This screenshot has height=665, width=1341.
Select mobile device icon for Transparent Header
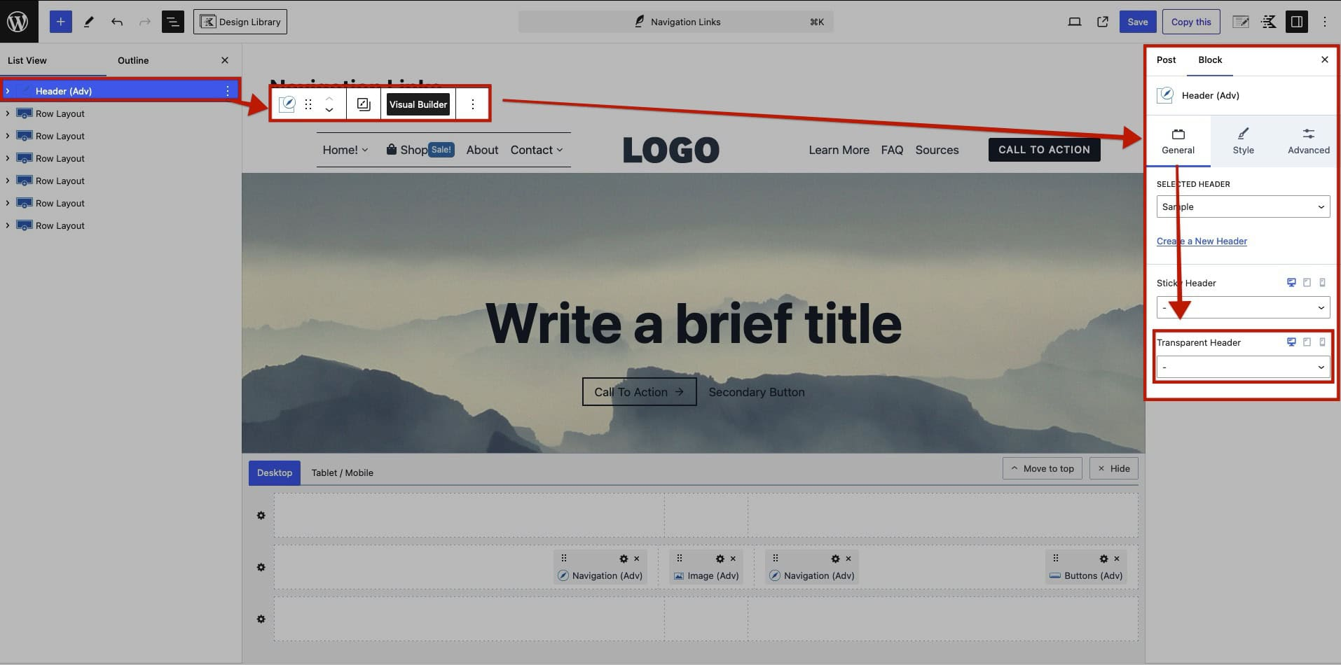point(1322,342)
